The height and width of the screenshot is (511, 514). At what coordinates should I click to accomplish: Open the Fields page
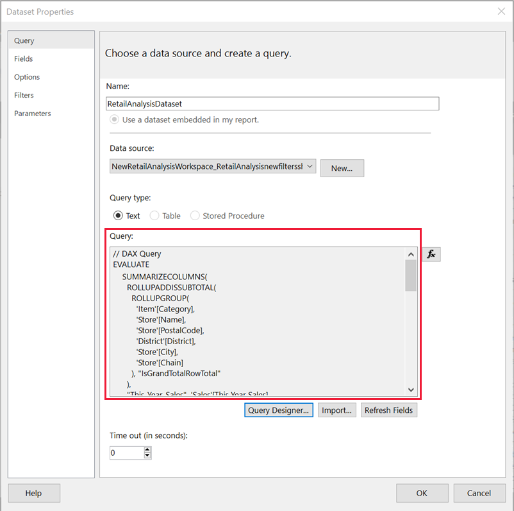[24, 59]
